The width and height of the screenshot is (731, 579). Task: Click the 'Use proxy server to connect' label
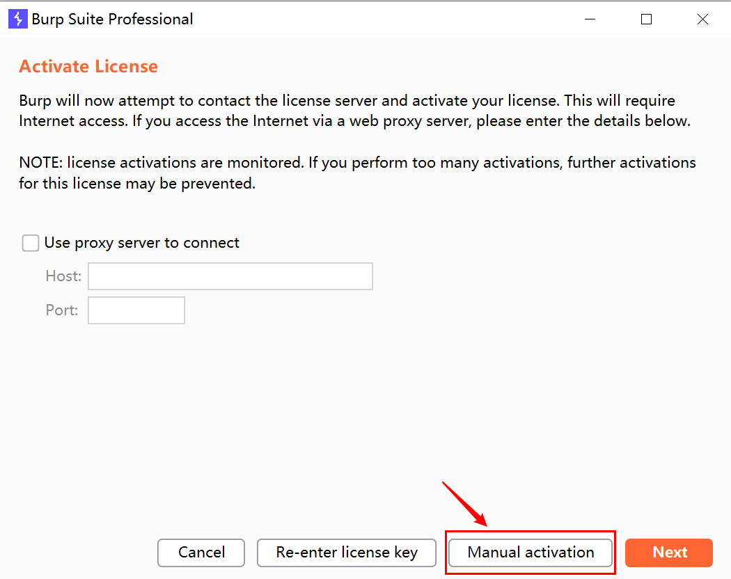(x=142, y=243)
